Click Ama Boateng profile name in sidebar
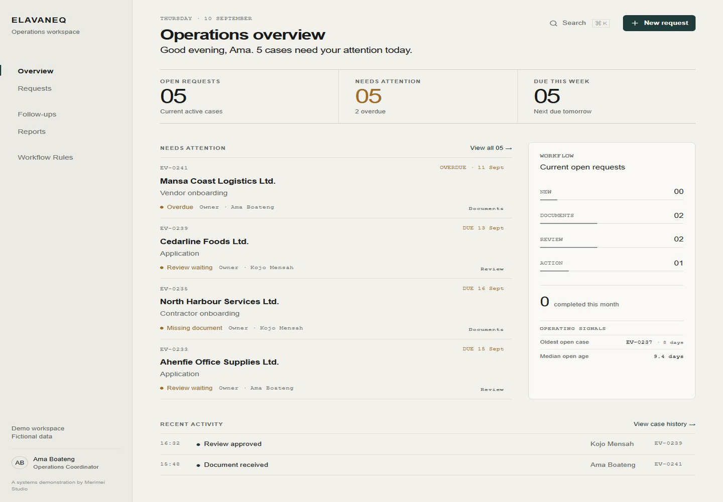This screenshot has width=723, height=502. (54, 459)
